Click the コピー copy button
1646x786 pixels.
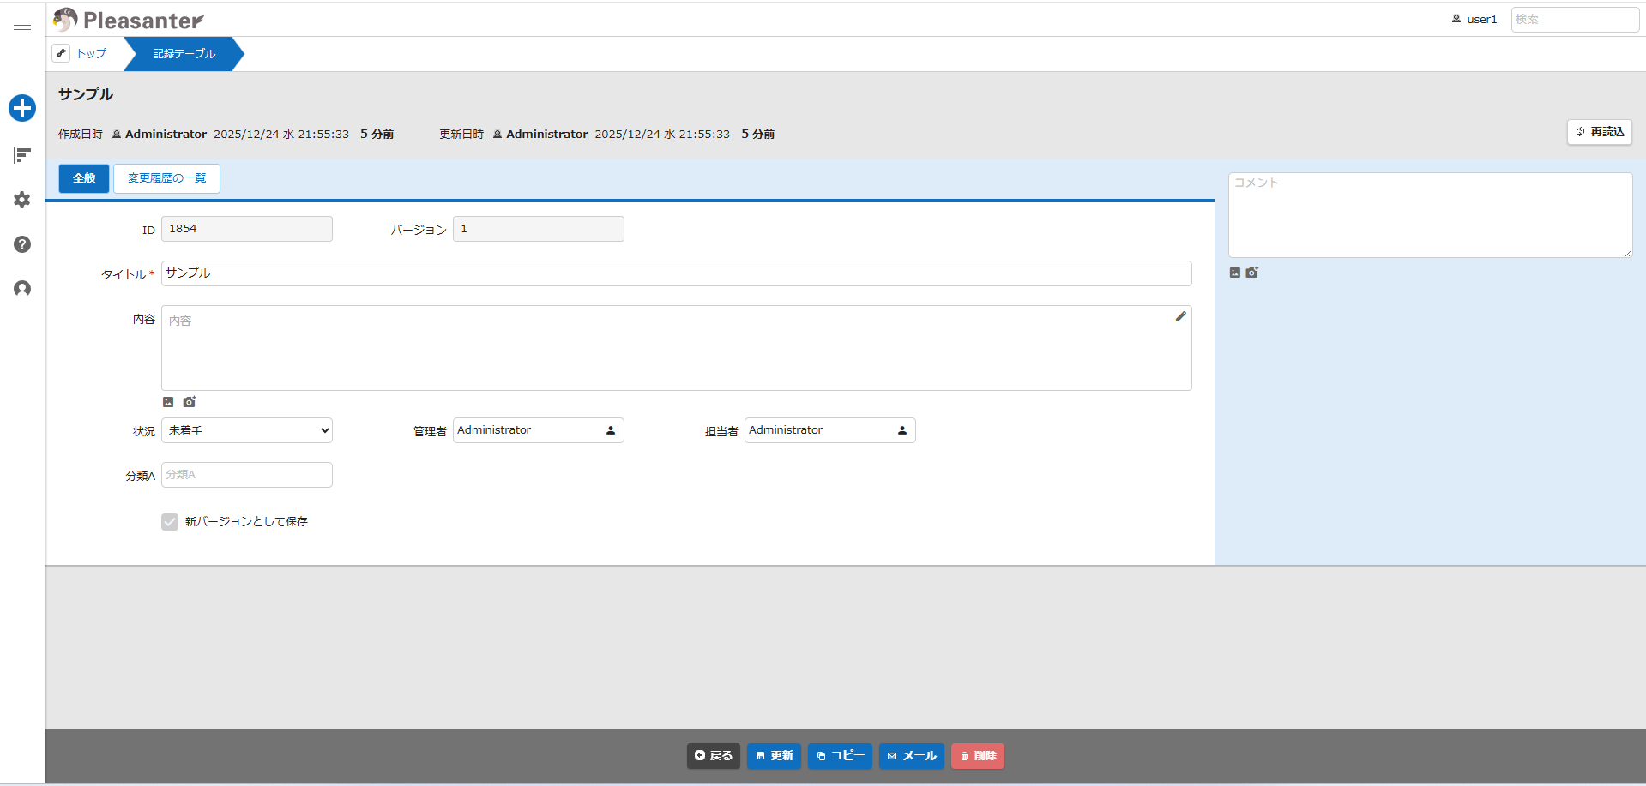pos(841,756)
